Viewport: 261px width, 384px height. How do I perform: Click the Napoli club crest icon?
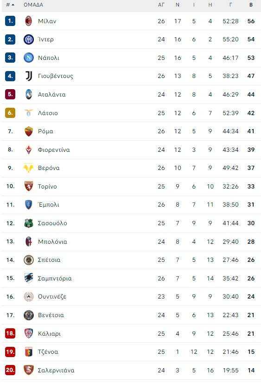29,58
